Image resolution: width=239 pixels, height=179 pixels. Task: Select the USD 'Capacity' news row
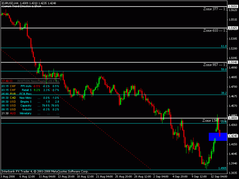coord(30,106)
